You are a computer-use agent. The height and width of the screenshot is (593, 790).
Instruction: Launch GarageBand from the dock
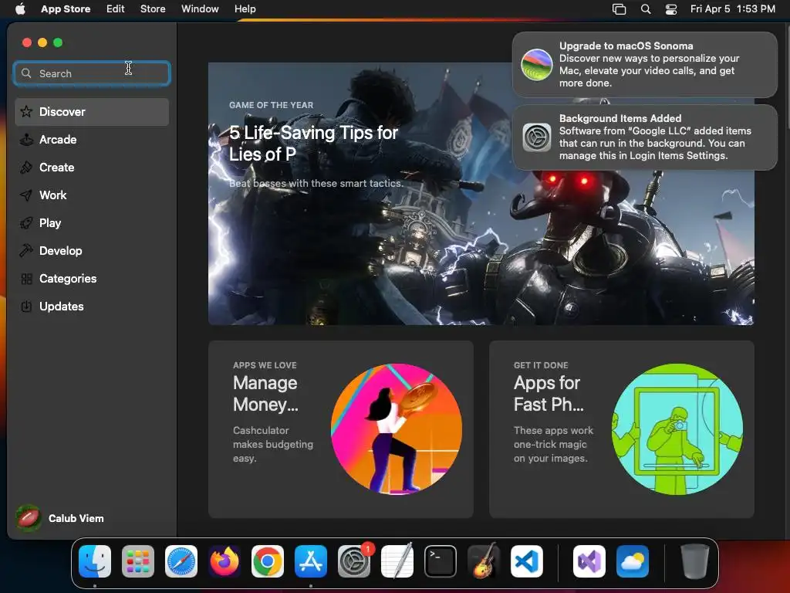pyautogui.click(x=484, y=561)
